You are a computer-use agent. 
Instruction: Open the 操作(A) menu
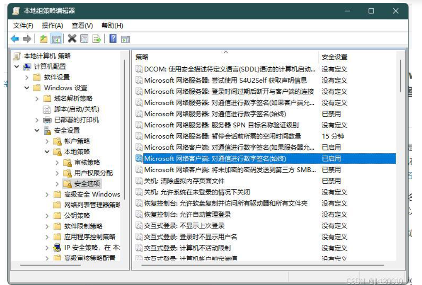(52, 26)
